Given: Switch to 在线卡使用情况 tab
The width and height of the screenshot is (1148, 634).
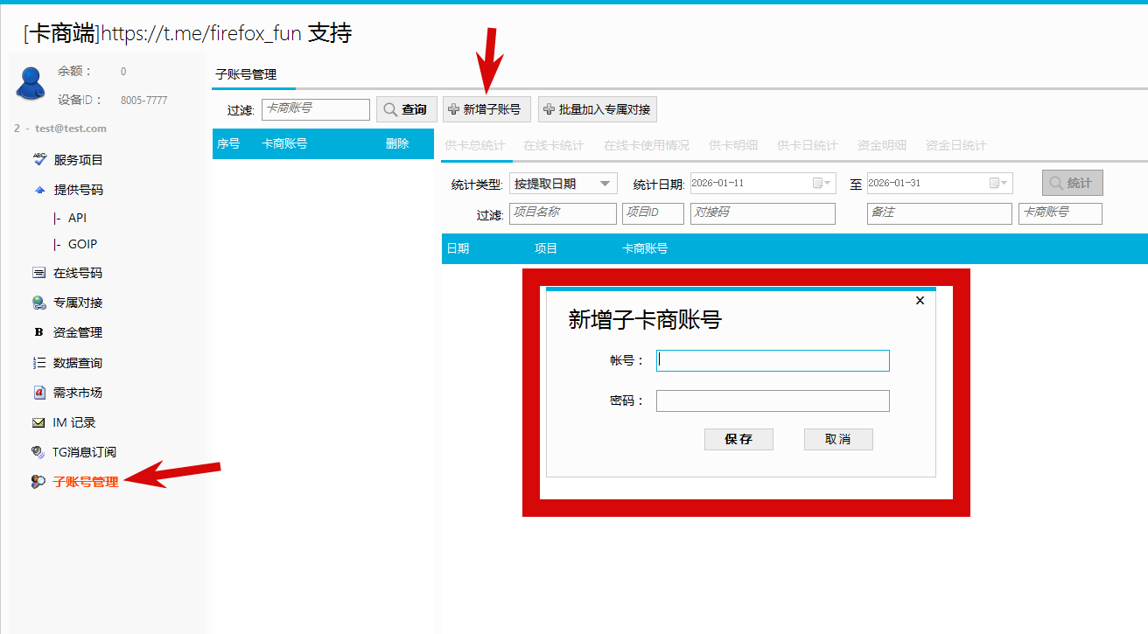Looking at the screenshot, I should (647, 145).
